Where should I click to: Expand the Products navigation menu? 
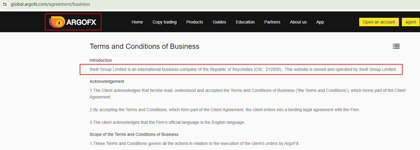[194, 22]
